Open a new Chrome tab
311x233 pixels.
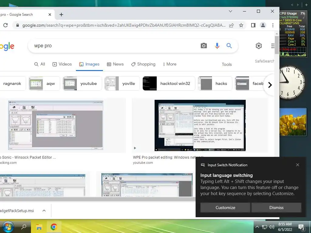coord(61,15)
